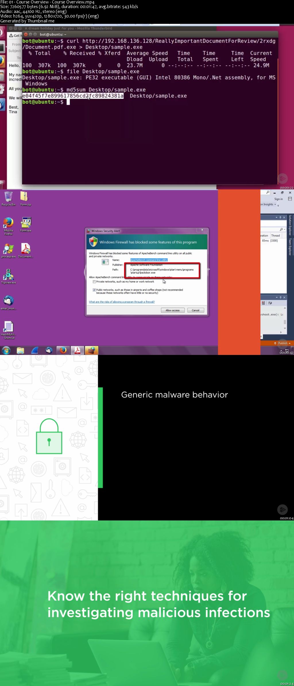Minimize the Ubuntu terminal window
This screenshot has height=686, width=294.
click(x=30, y=34)
